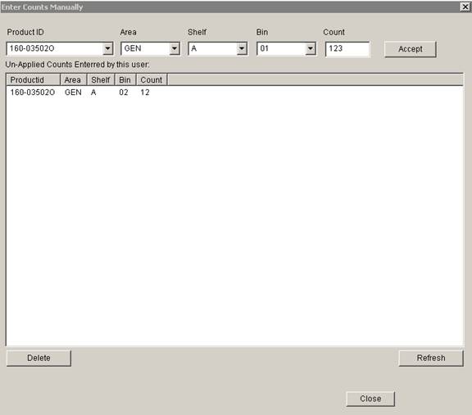Sort by the Count column header
Screen dimensions: 472x415
coord(152,79)
